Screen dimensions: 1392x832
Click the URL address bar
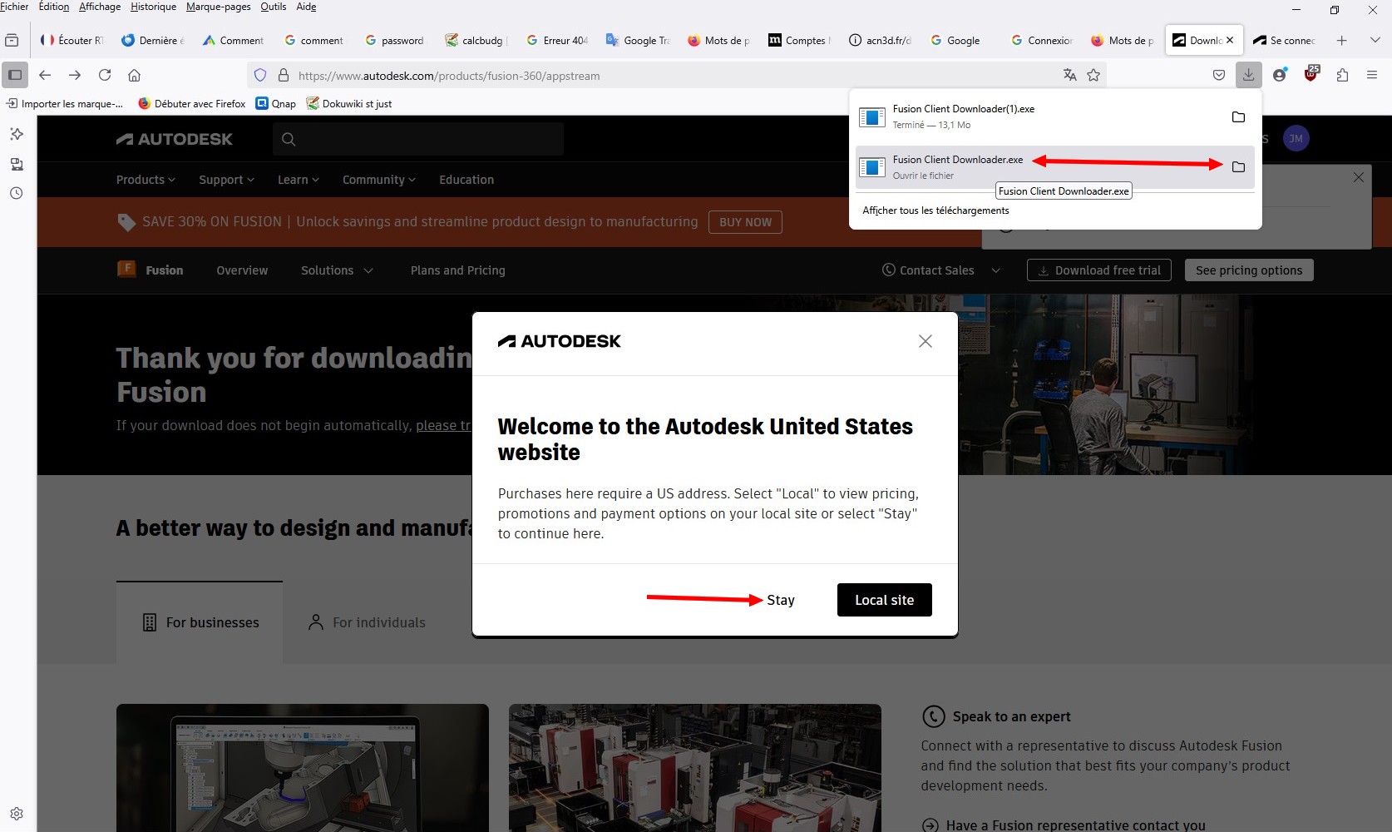point(665,76)
